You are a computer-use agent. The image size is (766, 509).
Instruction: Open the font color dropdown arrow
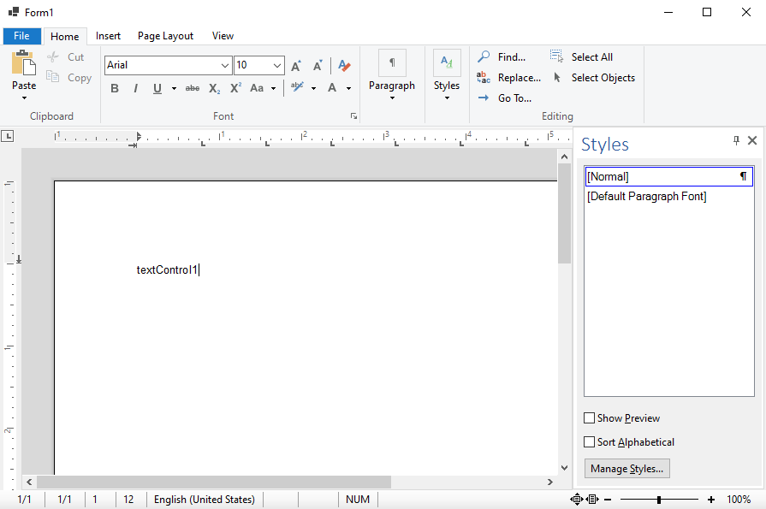349,89
